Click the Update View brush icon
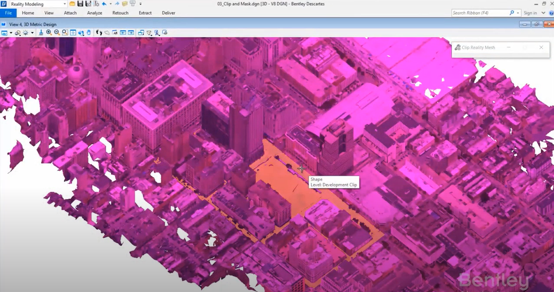Image resolution: width=554 pixels, height=292 pixels. tap(41, 33)
